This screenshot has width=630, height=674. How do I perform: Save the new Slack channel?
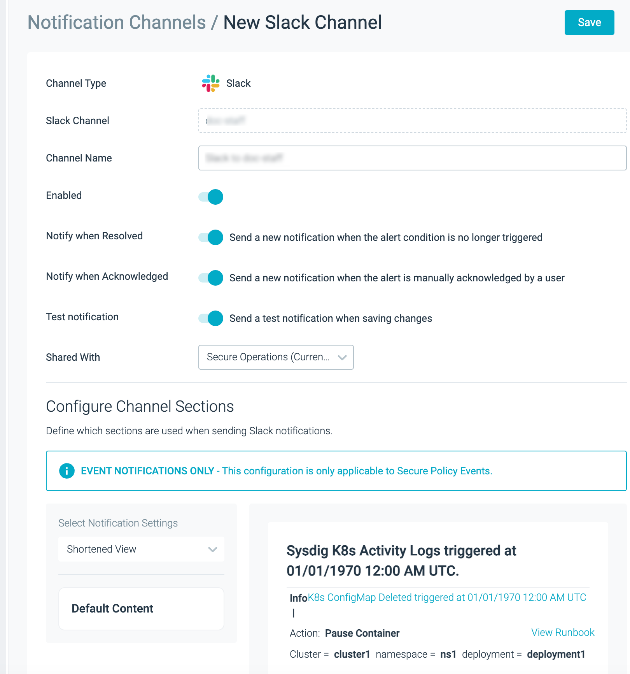[589, 23]
